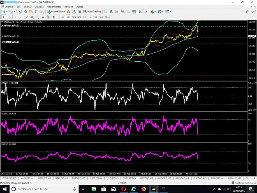Image resolution: width=257 pixels, height=193 pixels.
Task: Zoom in on the chart
Action: tap(123, 12)
